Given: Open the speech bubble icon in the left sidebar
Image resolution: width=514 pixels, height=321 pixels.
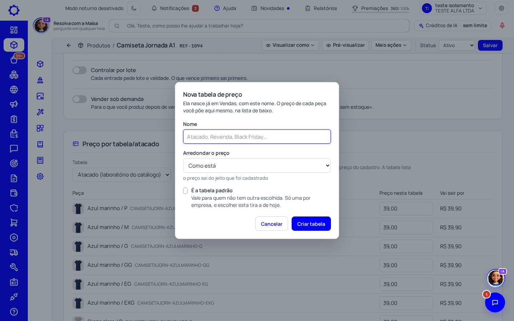Looking at the screenshot, I should 14,149.
